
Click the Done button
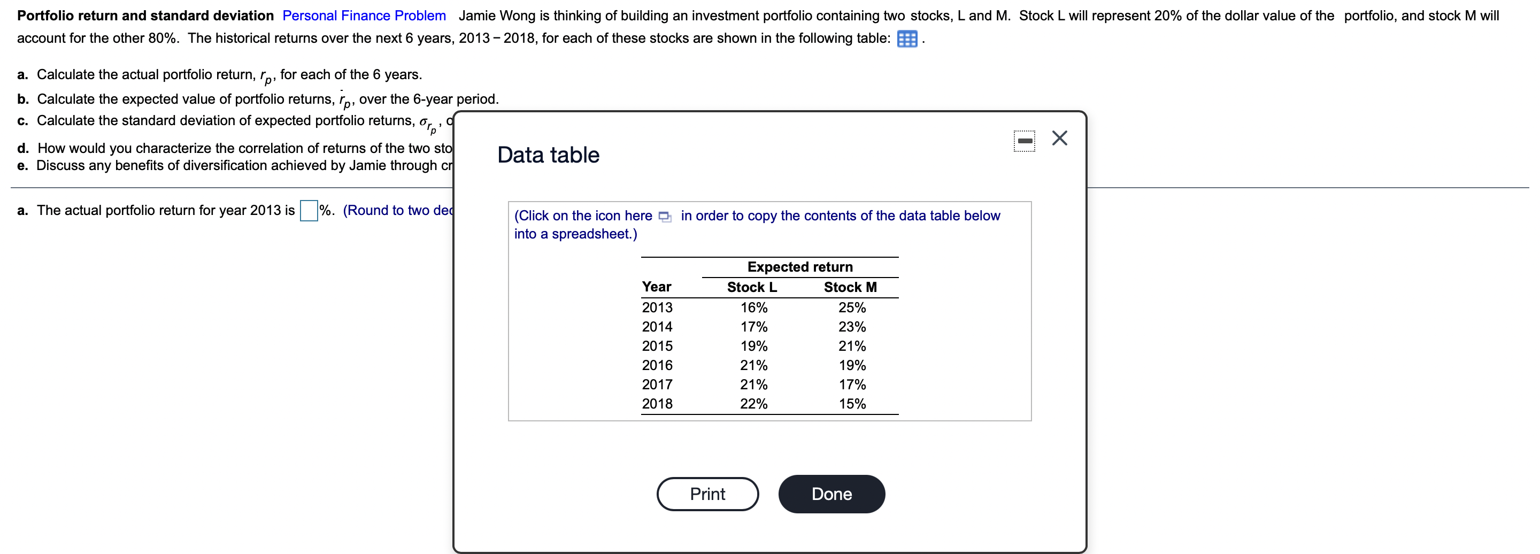(831, 494)
